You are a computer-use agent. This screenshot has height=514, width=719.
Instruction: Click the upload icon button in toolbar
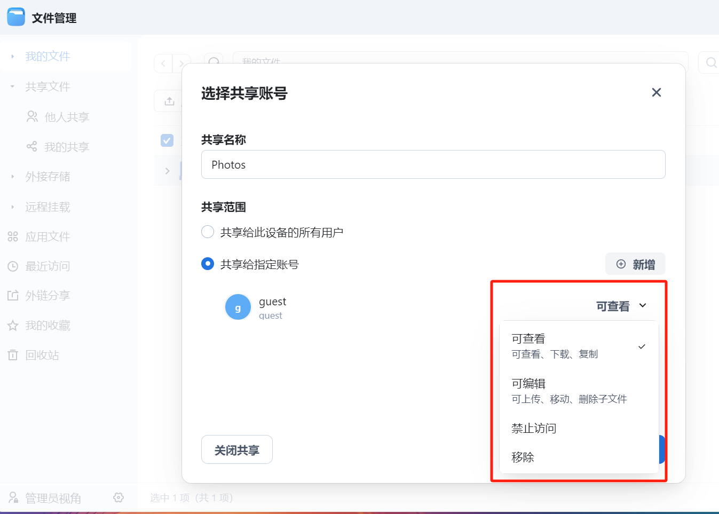(169, 101)
